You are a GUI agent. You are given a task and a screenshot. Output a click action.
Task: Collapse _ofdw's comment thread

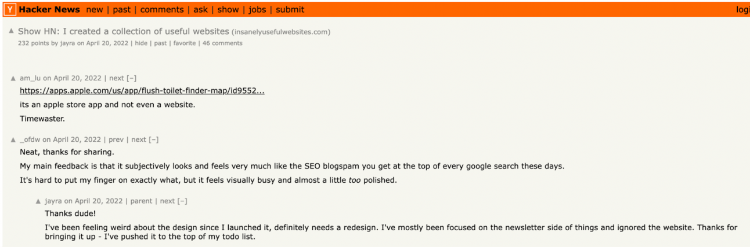point(153,139)
